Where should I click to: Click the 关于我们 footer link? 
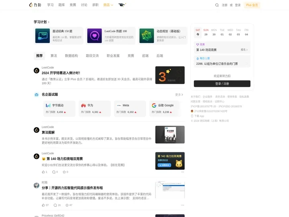(x=195, y=97)
